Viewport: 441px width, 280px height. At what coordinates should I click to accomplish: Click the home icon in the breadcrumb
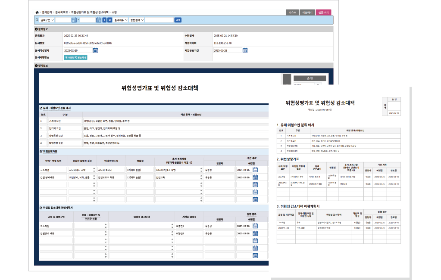coord(37,12)
